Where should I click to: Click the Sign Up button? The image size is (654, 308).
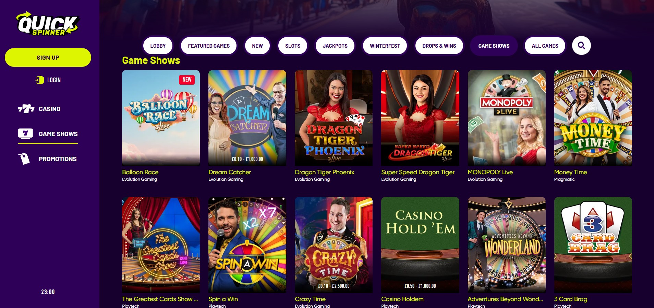[48, 57]
